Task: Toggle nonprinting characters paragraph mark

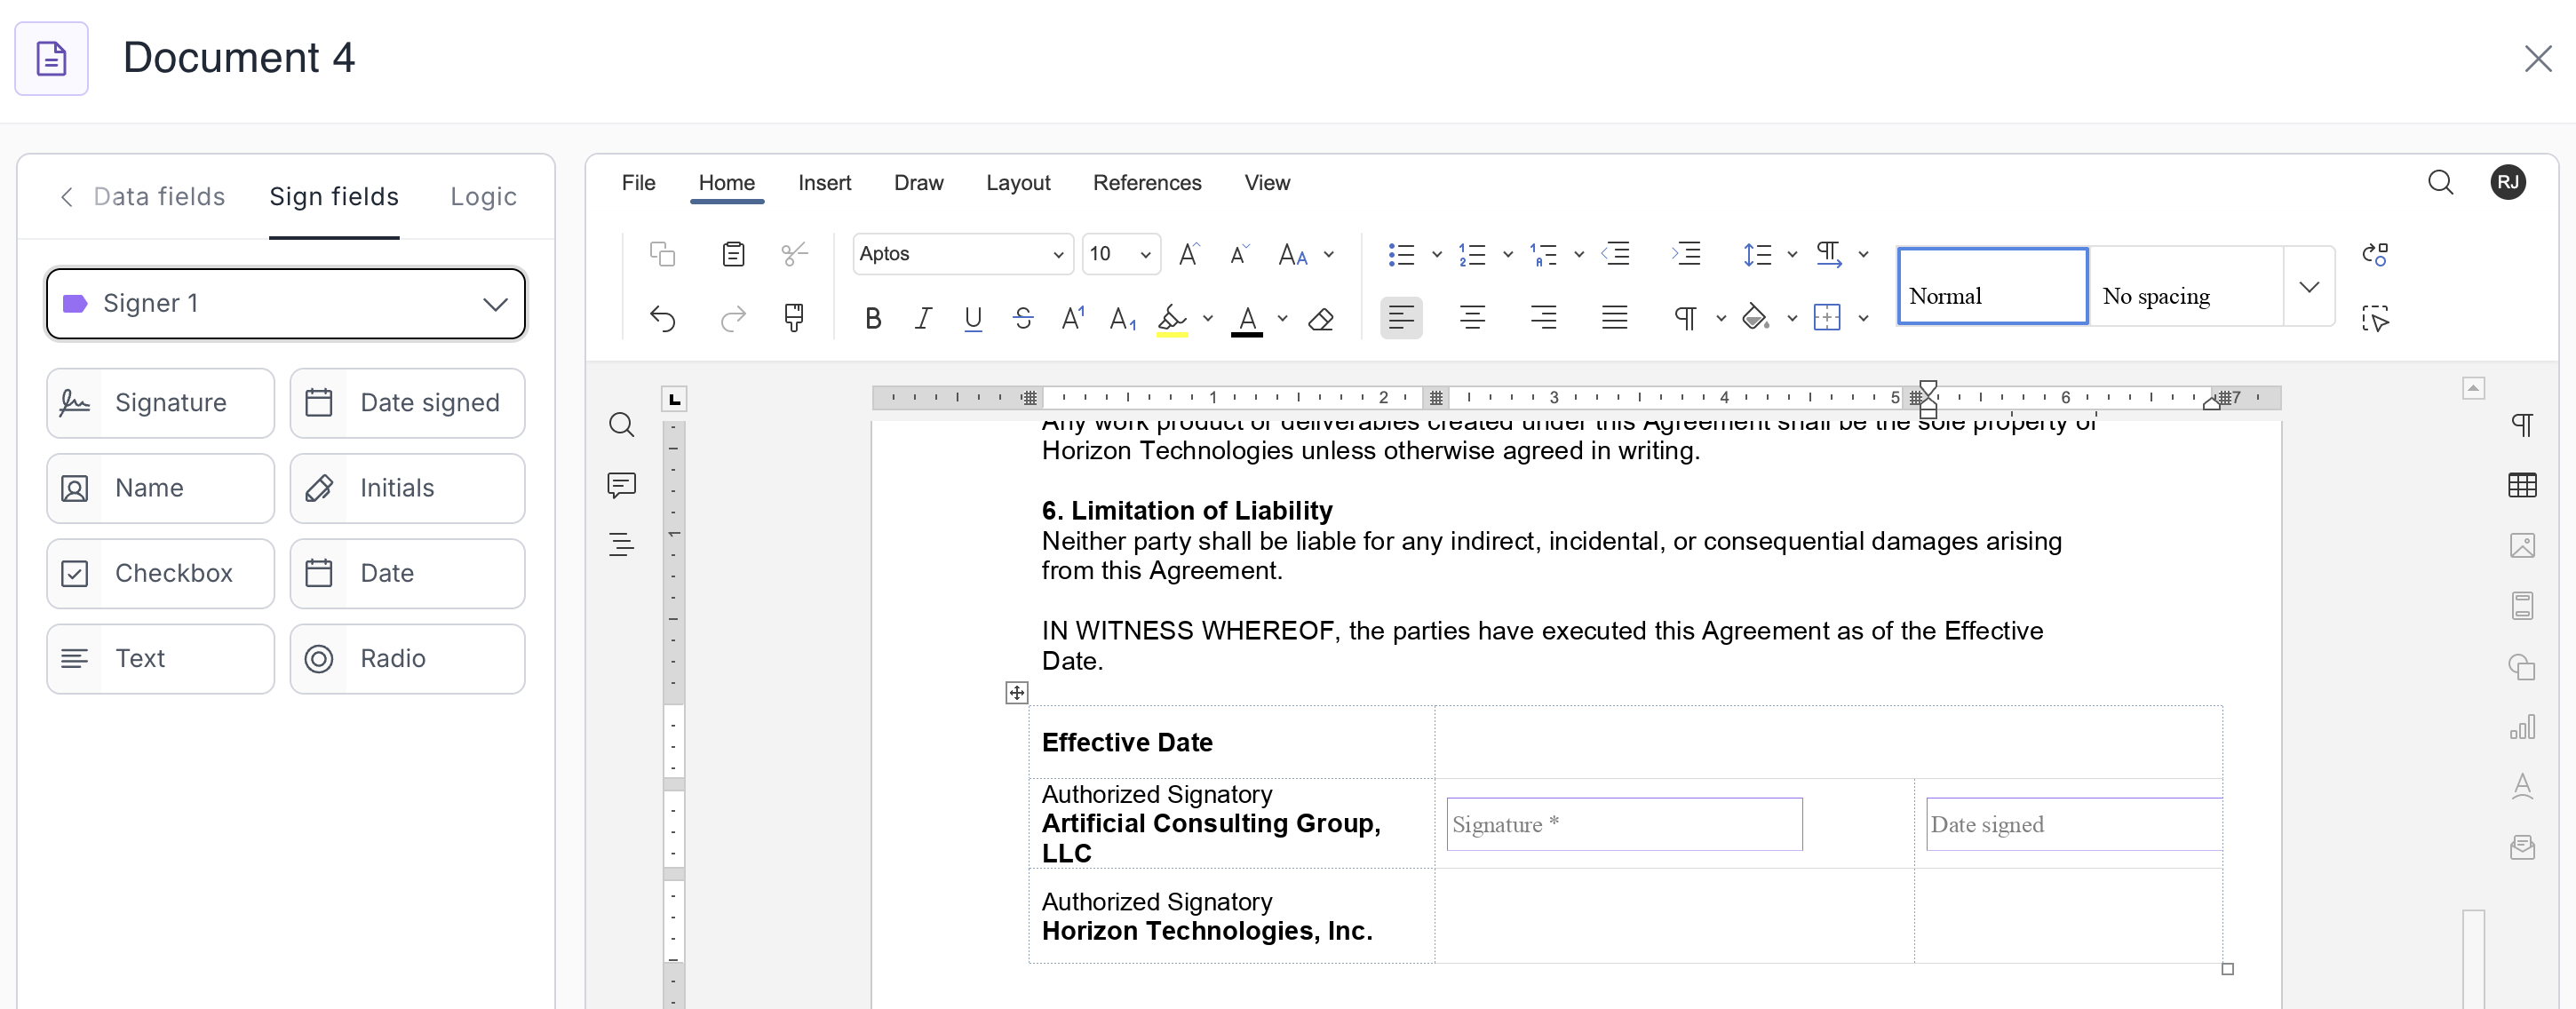Action: tap(1685, 318)
